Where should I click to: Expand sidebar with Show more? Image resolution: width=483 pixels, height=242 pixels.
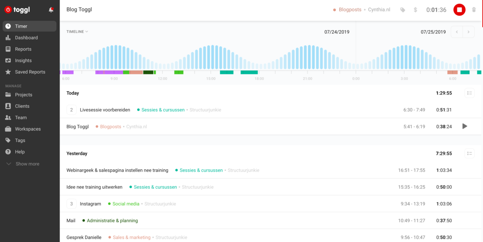(x=27, y=164)
